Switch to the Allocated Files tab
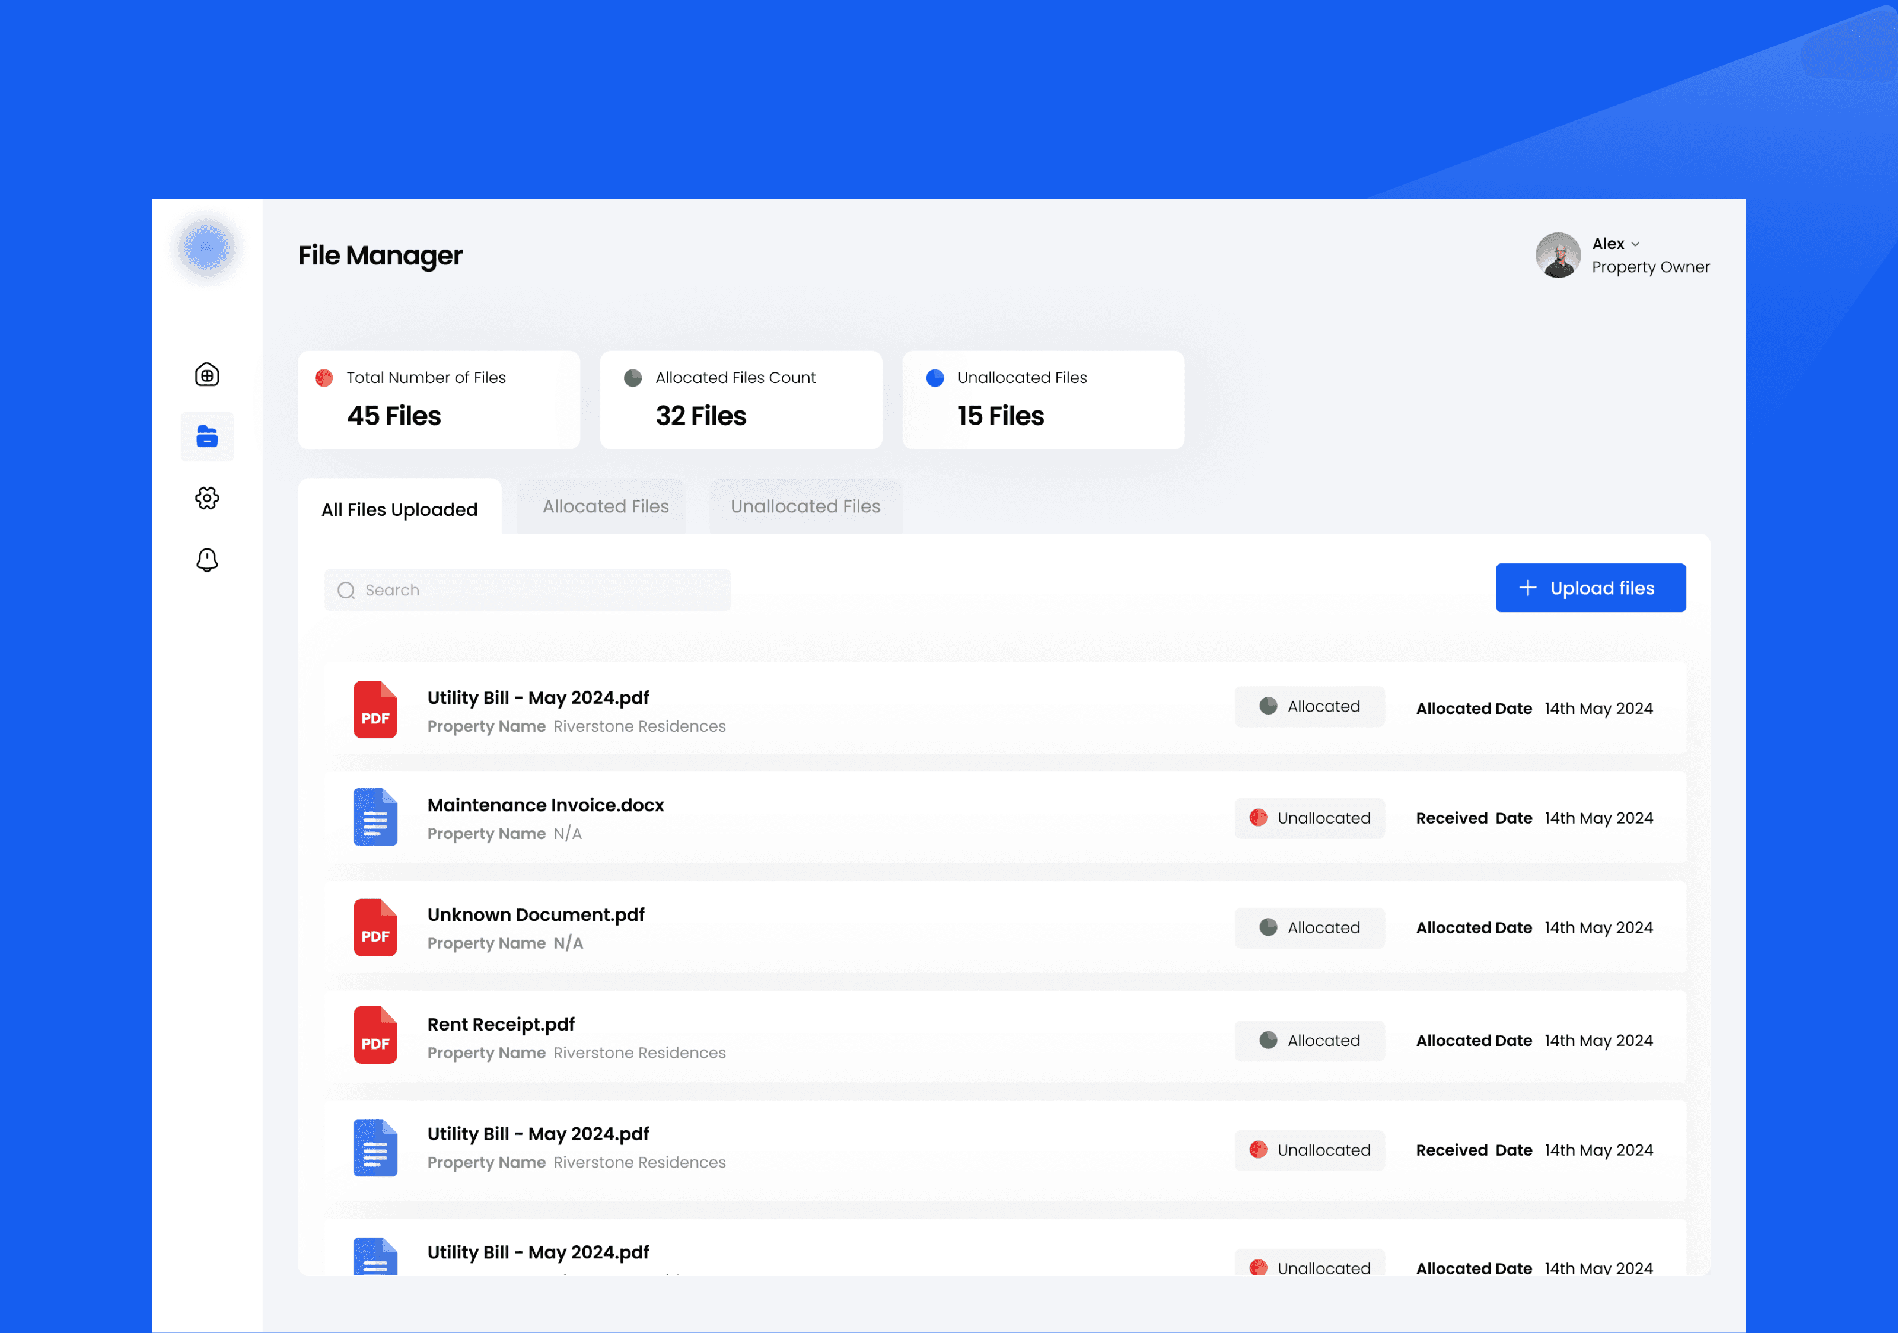This screenshot has width=1898, height=1333. 605,506
